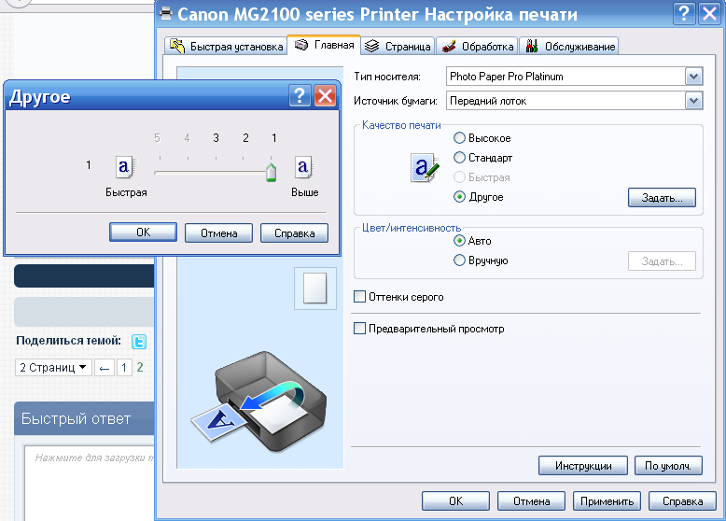Open the Главная tab
This screenshot has height=521, width=726.
[324, 45]
